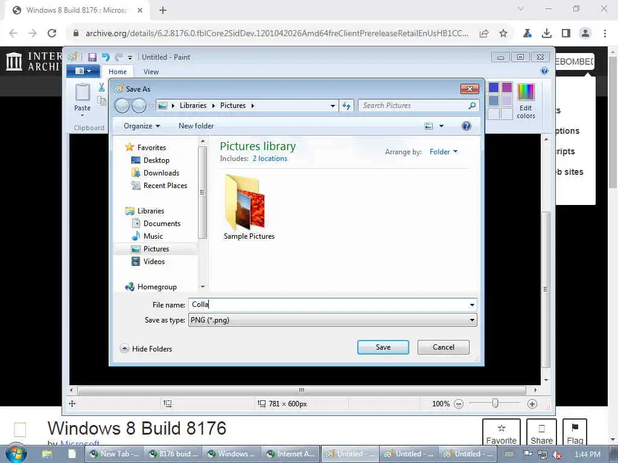
Task: Pick the magenta color swatch in palette
Action: coord(507,87)
